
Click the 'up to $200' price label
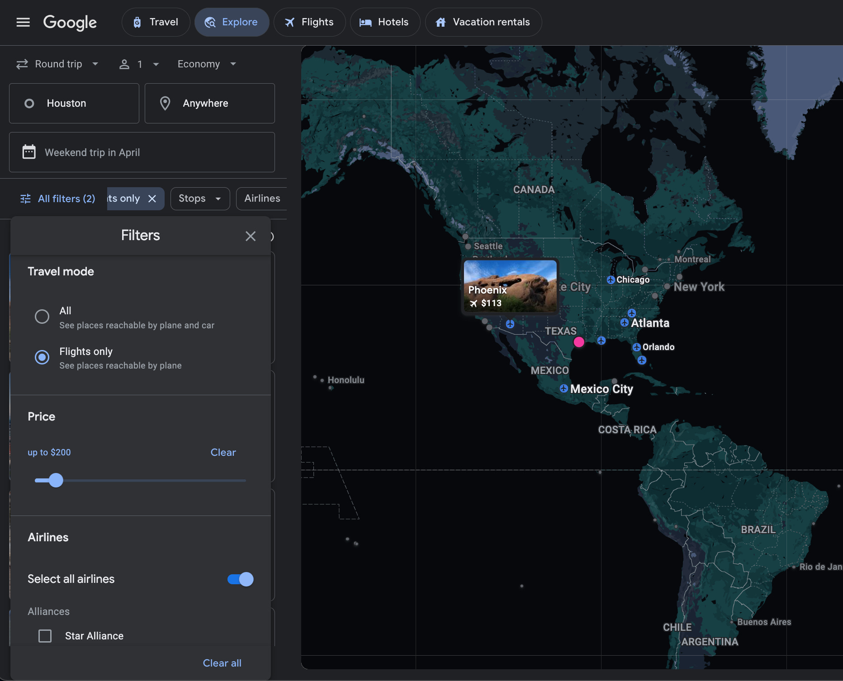pyautogui.click(x=49, y=452)
